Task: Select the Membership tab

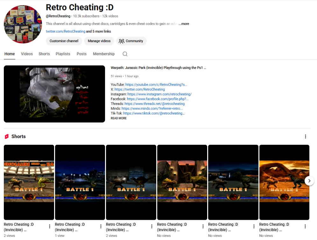Action: (x=104, y=54)
